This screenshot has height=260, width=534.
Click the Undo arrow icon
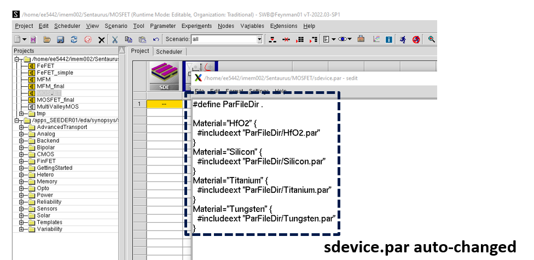pyautogui.click(x=156, y=39)
